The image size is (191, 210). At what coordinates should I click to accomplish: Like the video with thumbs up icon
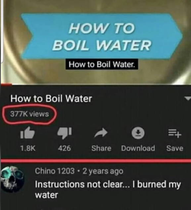pyautogui.click(x=27, y=133)
